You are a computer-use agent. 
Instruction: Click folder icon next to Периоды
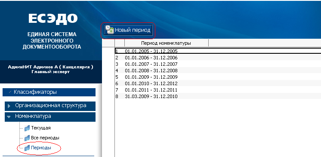(27, 148)
